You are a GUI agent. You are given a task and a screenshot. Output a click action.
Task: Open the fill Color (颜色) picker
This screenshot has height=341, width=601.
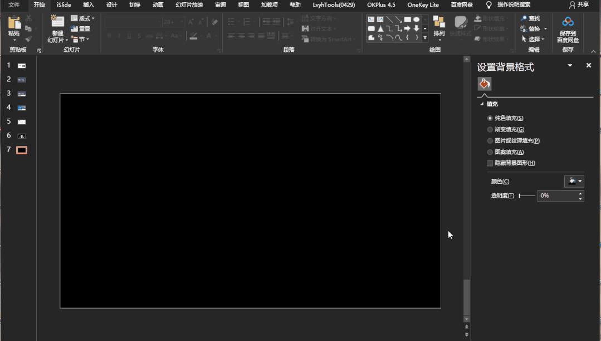574,181
